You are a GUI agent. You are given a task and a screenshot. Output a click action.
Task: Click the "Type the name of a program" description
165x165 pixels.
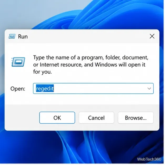click(91, 65)
